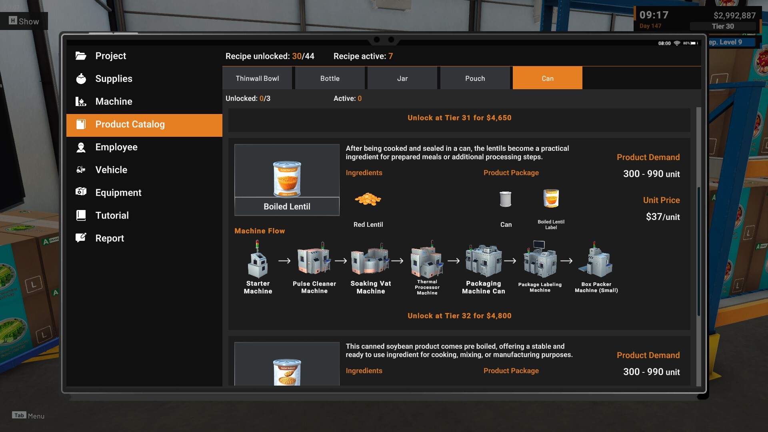768x432 pixels.
Task: Open the Employee section
Action: coord(116,147)
